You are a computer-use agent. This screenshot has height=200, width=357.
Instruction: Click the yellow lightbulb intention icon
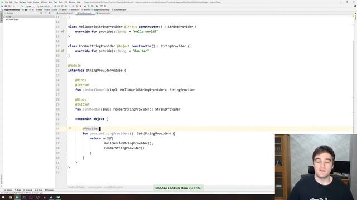[70, 128]
